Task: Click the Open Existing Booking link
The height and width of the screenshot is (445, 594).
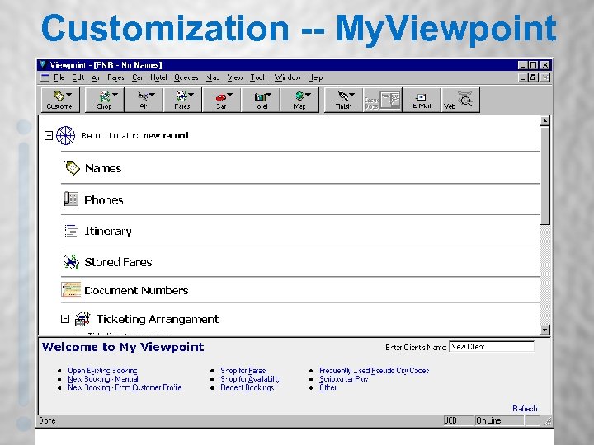Action: tap(102, 371)
